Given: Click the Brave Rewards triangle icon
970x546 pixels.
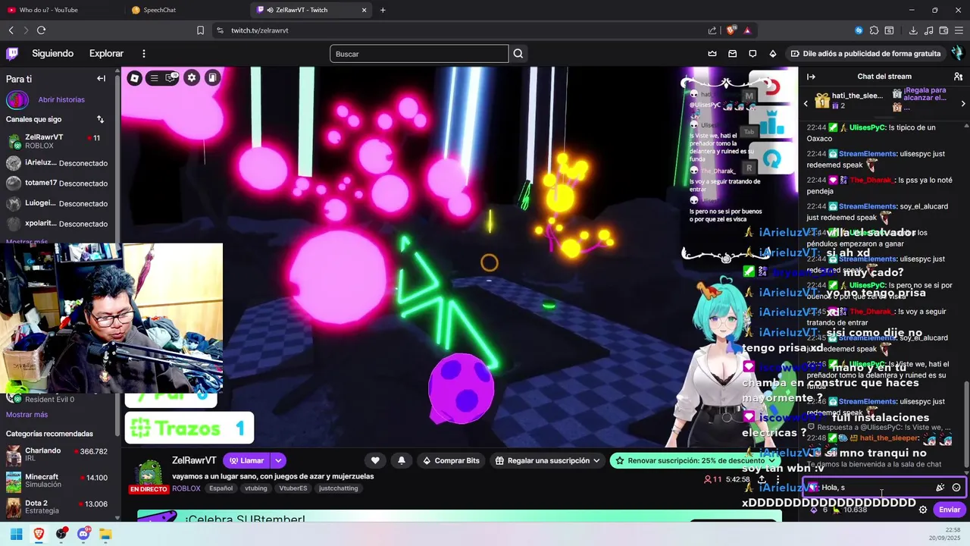Looking at the screenshot, I should [747, 30].
